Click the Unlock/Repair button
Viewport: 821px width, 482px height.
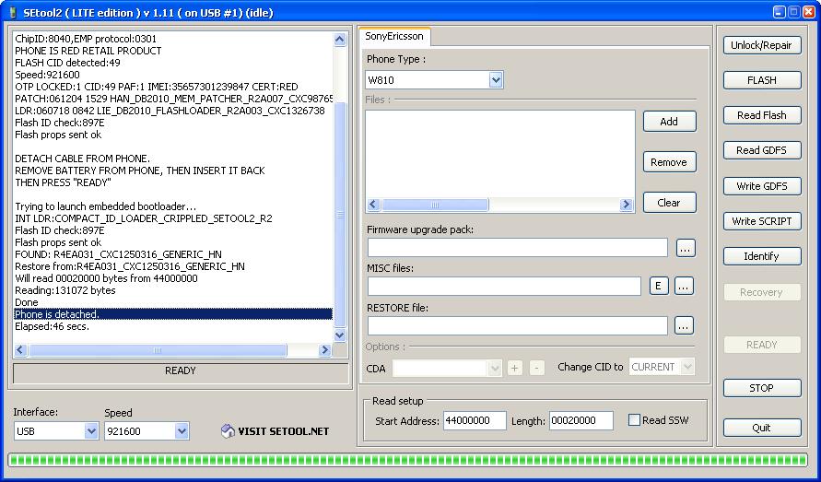(x=762, y=45)
